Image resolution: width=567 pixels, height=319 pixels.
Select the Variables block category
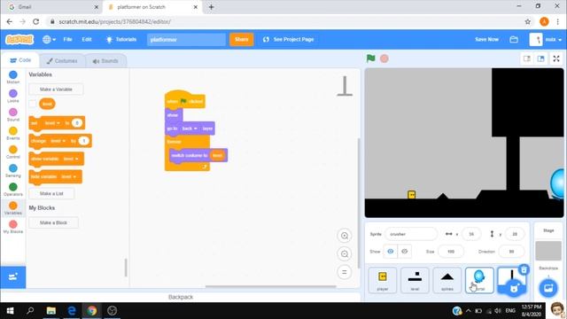(x=13, y=208)
